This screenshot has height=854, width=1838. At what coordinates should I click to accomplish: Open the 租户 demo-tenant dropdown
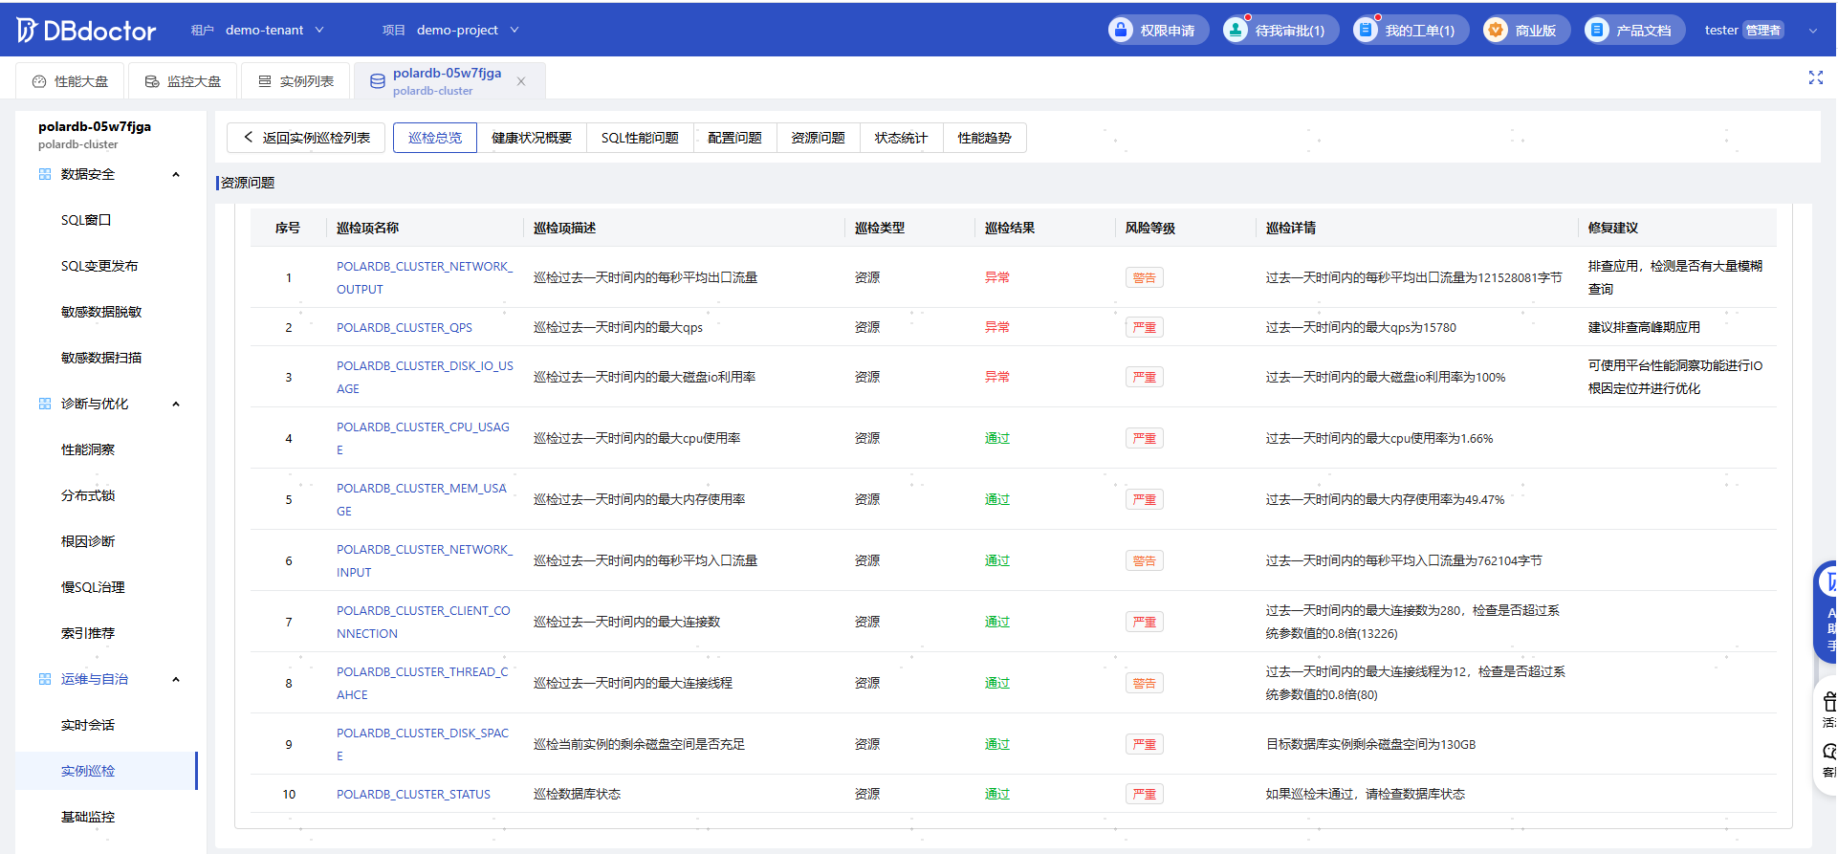click(x=258, y=31)
